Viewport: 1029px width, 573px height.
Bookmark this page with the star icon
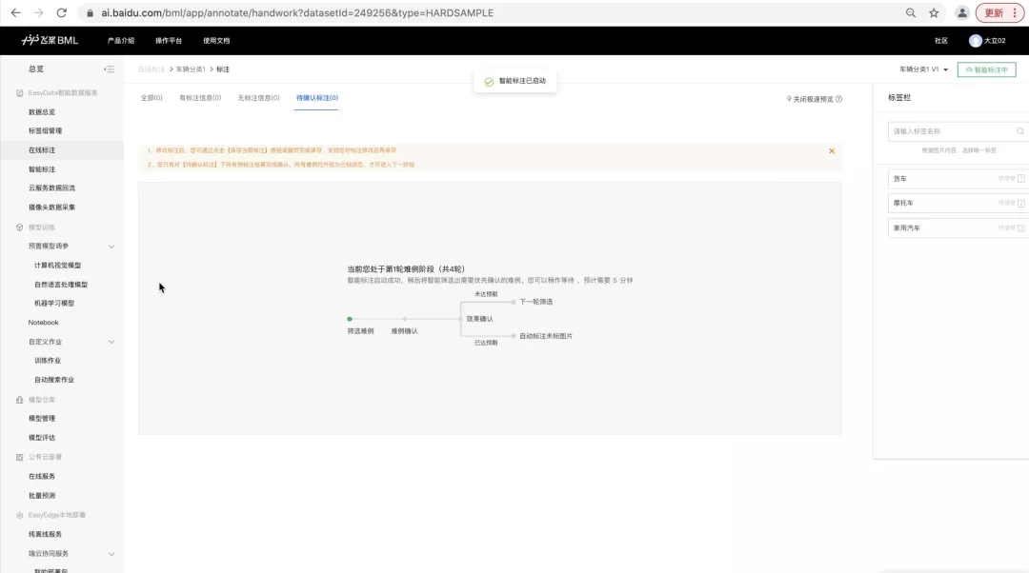pyautogui.click(x=933, y=12)
